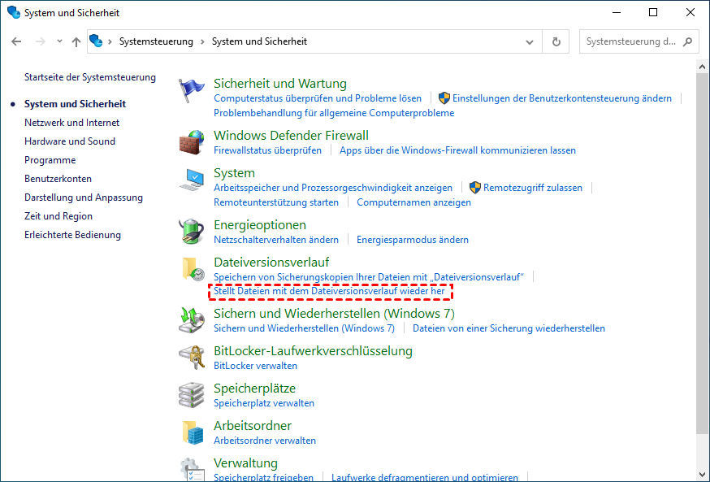Click the Arbeitsordner folder icon
The height and width of the screenshot is (482, 710).
[x=193, y=432]
